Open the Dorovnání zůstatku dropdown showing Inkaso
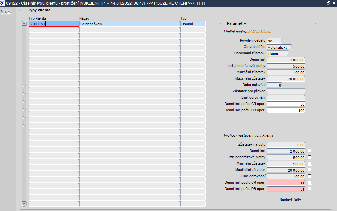Image resolution: width=337 pixels, height=211 pixels. point(277,53)
